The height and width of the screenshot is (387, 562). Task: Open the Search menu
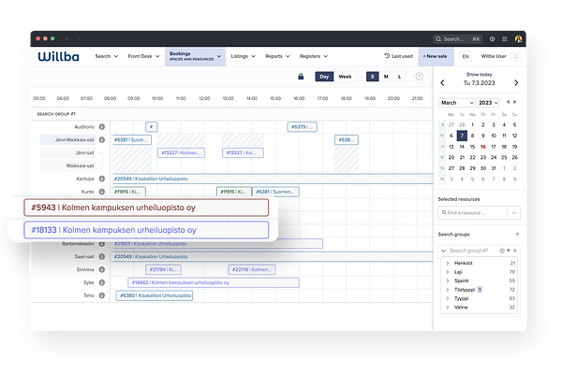click(x=107, y=56)
